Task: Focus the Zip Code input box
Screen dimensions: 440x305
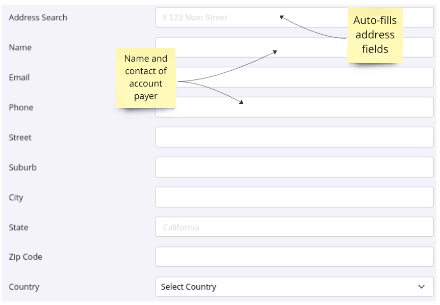Action: 294,257
